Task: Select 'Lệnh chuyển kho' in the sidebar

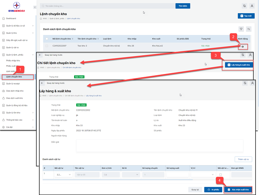Action: tap(14, 76)
